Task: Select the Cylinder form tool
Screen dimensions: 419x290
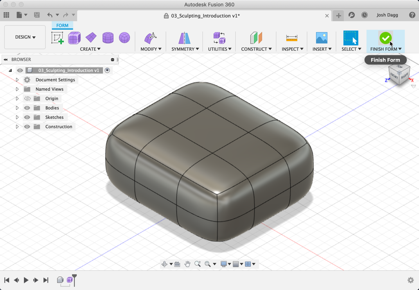Action: pos(108,38)
